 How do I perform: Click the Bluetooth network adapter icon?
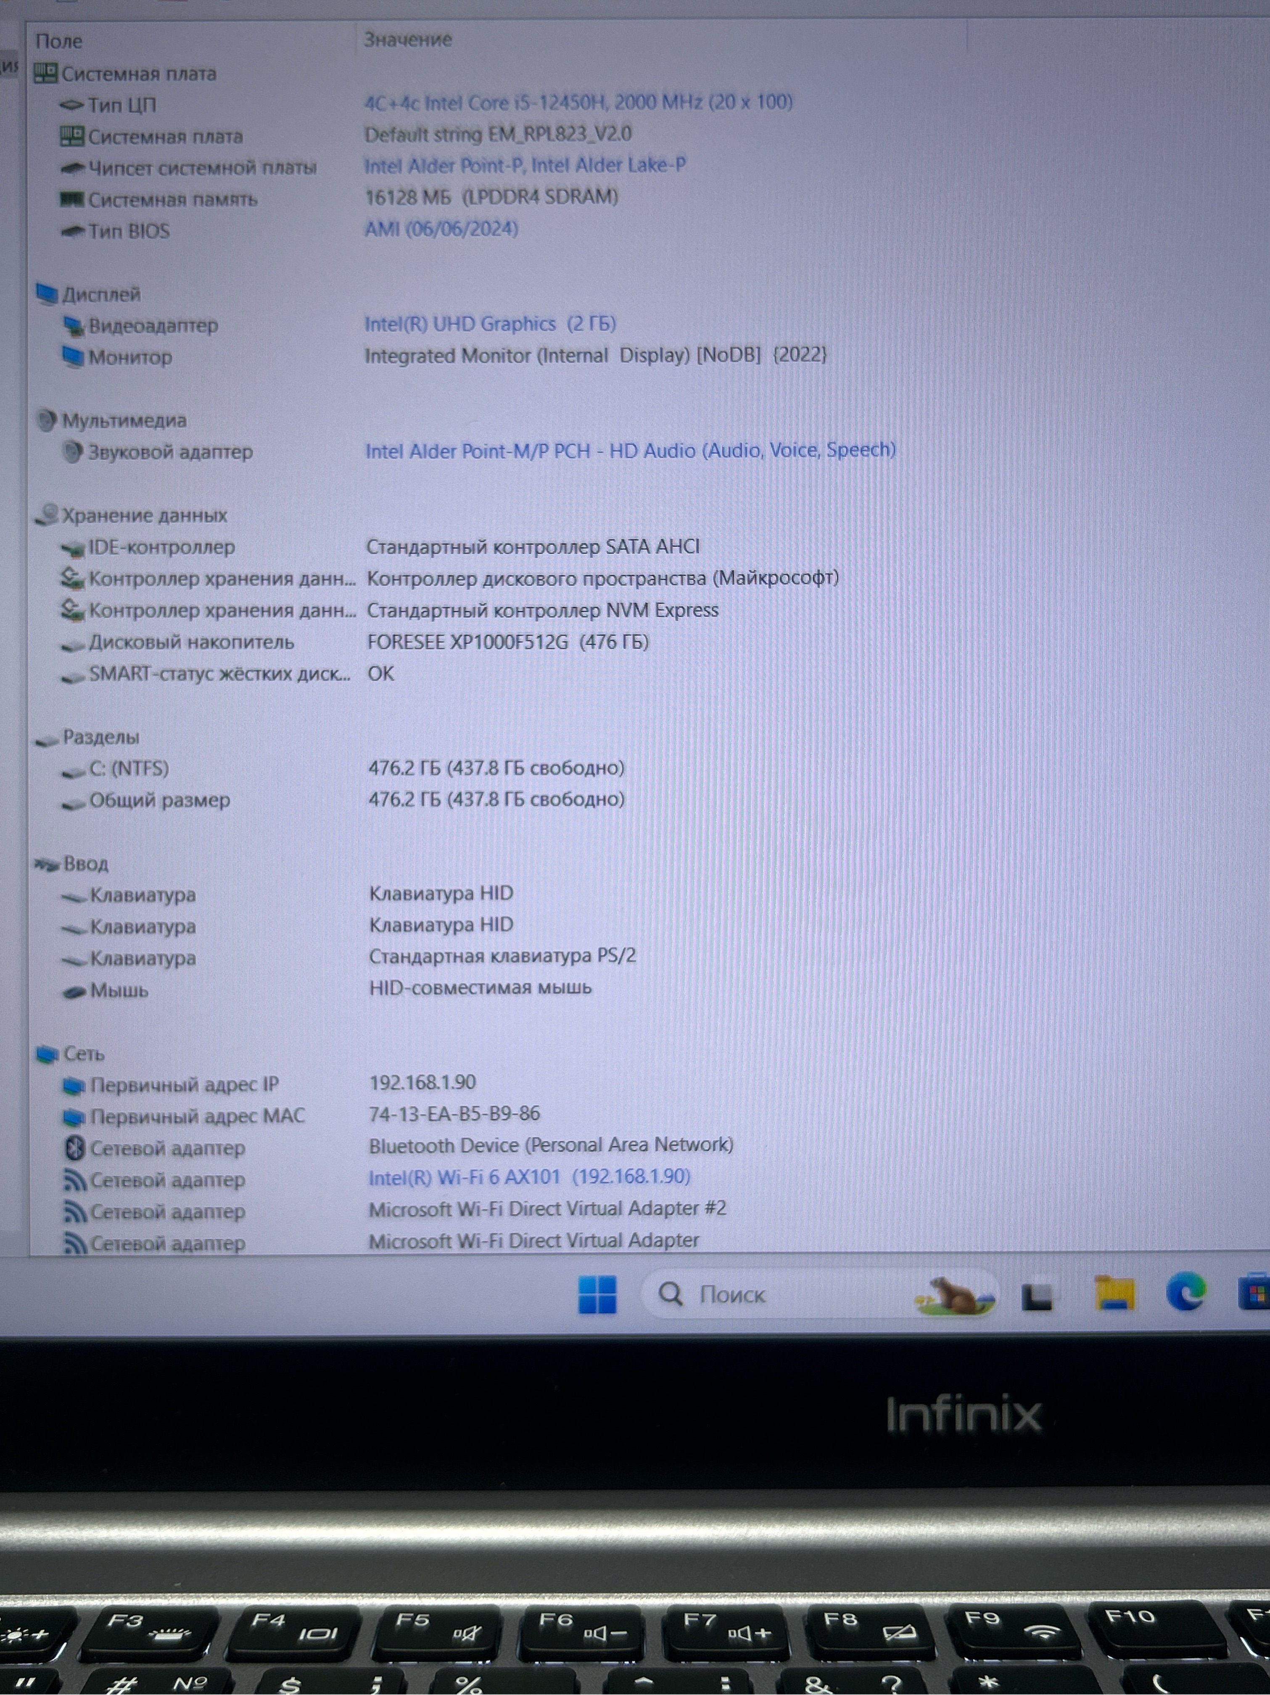(x=74, y=1148)
